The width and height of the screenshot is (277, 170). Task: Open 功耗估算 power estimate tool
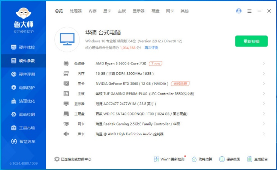(x=194, y=159)
